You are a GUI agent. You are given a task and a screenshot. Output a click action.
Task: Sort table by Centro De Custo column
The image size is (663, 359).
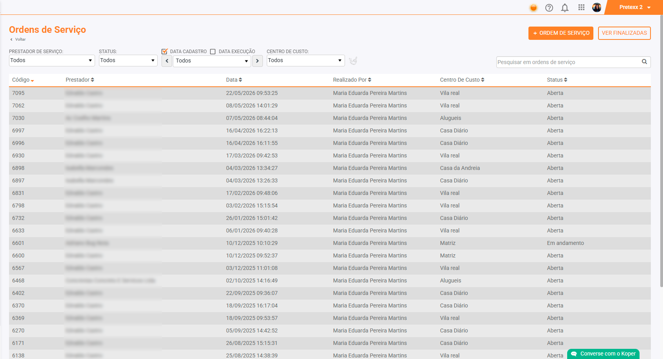coord(462,80)
